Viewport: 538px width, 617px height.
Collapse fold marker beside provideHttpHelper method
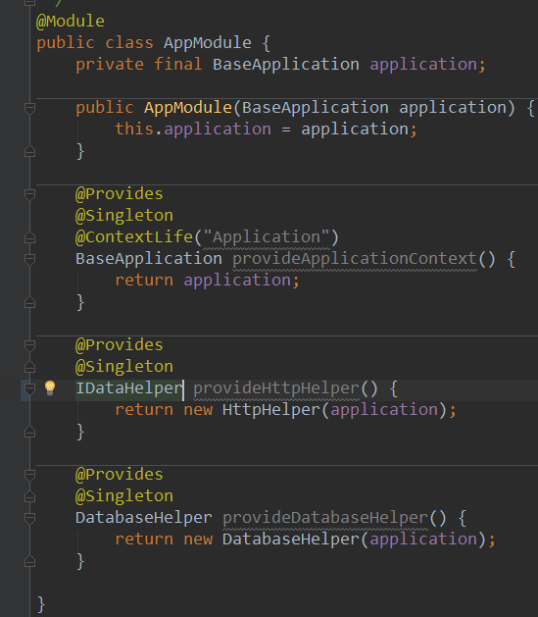coord(29,388)
